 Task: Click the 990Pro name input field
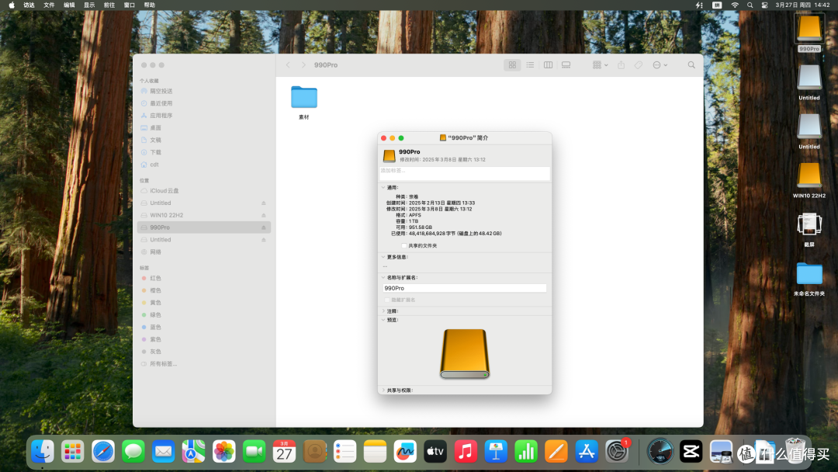coord(465,288)
